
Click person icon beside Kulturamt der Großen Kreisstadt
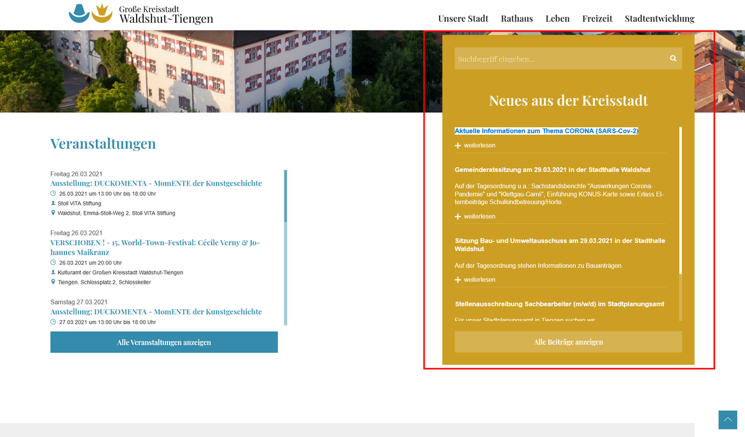[53, 273]
